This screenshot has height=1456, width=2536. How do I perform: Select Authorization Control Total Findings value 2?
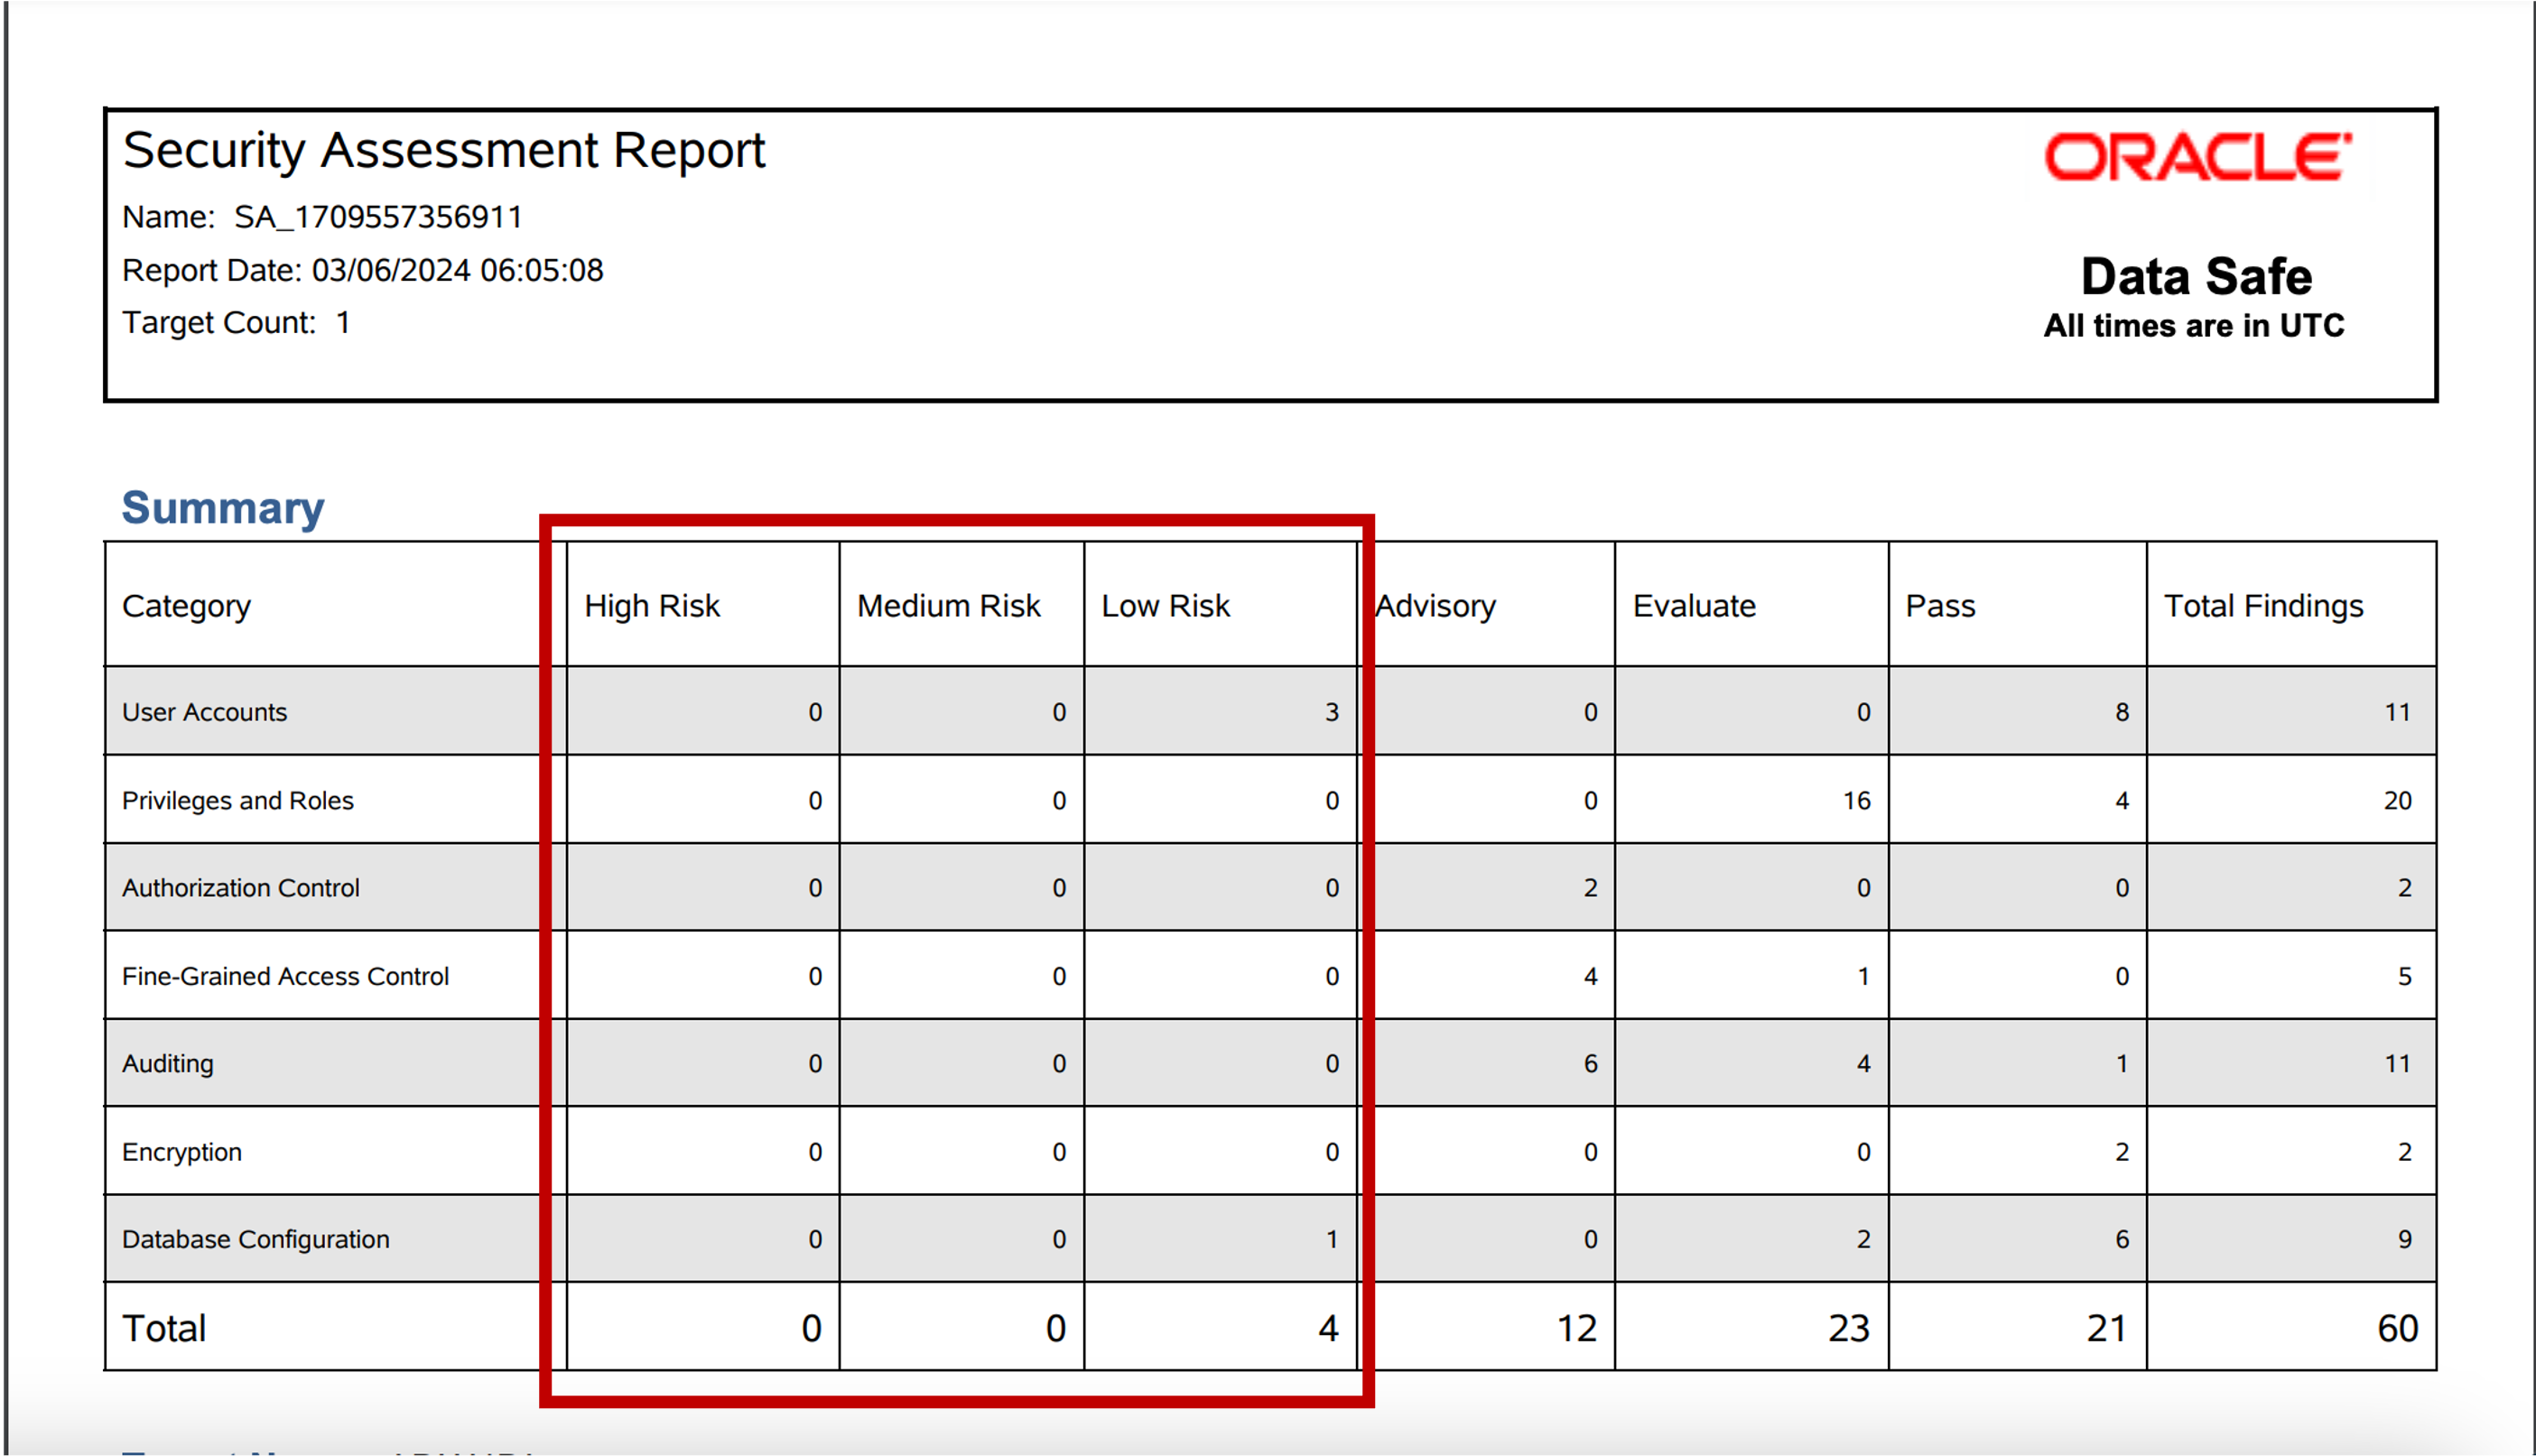tap(2405, 888)
